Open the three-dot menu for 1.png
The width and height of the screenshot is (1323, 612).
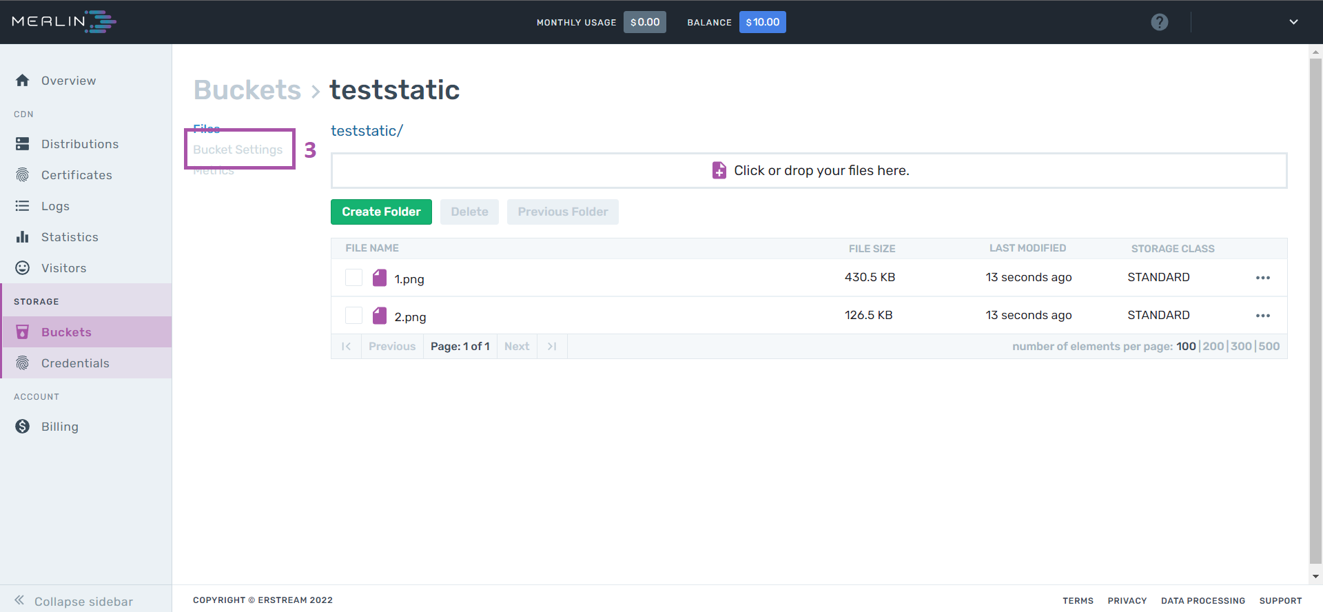1262,278
